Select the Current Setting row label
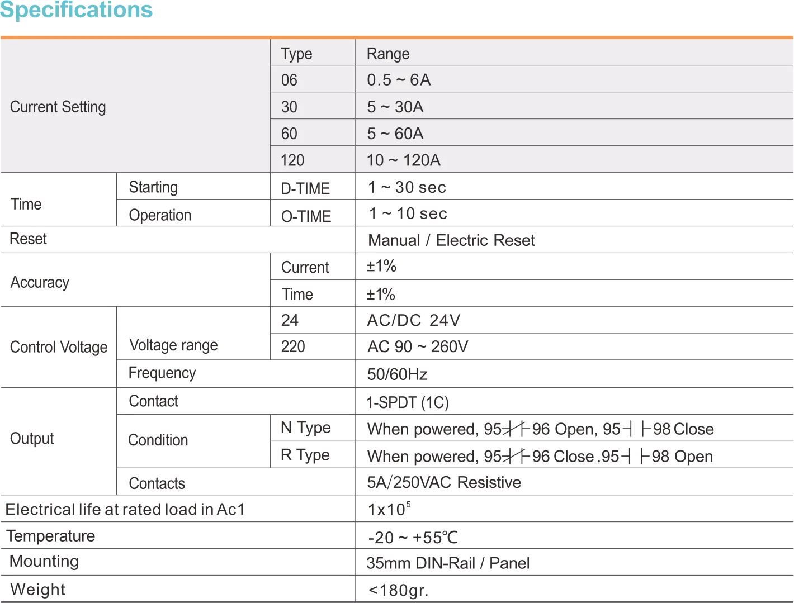This screenshot has width=794, height=603. (x=58, y=107)
